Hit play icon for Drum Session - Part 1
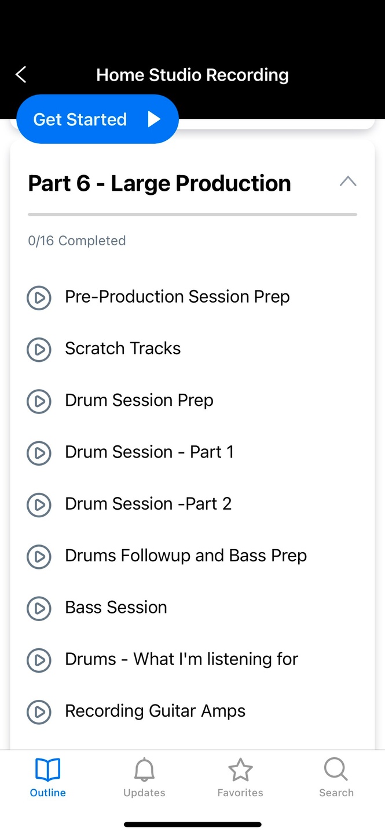 39,453
